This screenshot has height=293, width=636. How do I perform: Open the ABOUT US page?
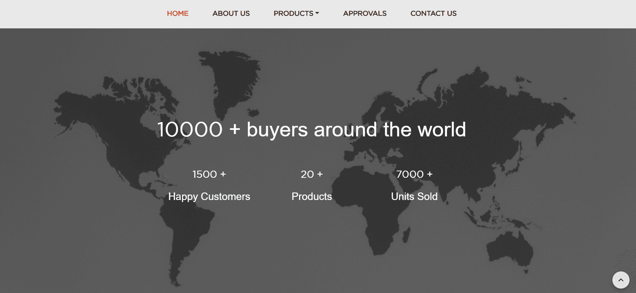[231, 13]
